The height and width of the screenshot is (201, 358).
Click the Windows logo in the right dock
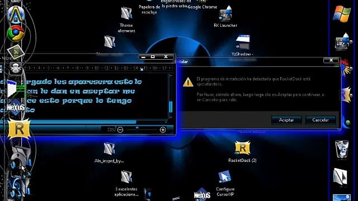pos(342,14)
